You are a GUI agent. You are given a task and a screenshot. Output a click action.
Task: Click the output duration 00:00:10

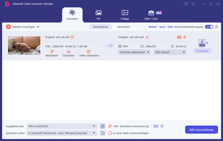coord(181,46)
